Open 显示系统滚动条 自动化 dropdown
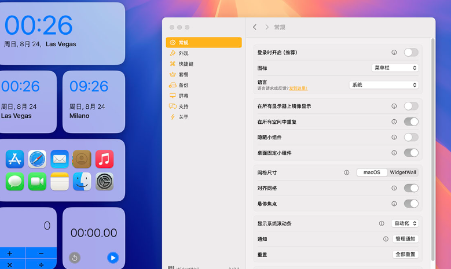Screen dimensions: 451x269 click(405, 223)
